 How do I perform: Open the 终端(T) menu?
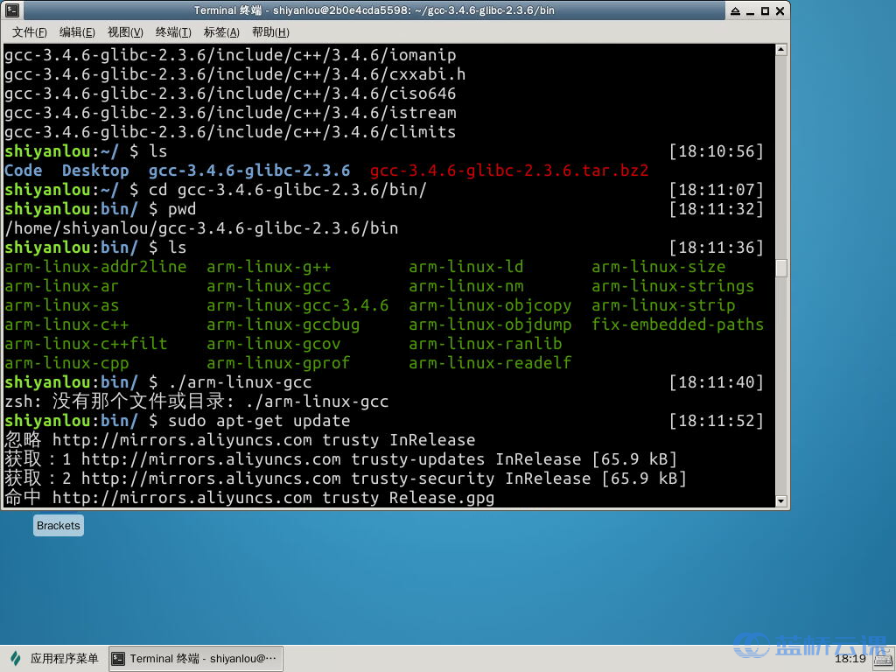click(173, 32)
